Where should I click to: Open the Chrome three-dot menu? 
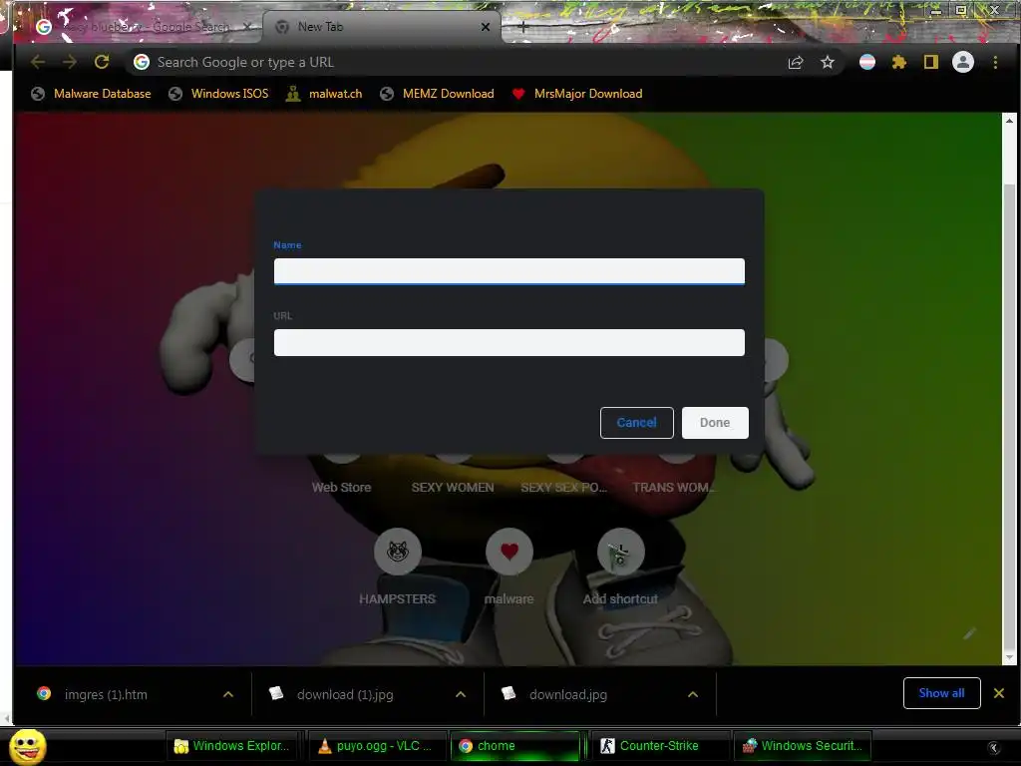995,62
